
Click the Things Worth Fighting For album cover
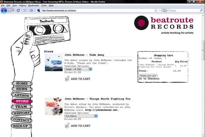click(x=54, y=106)
